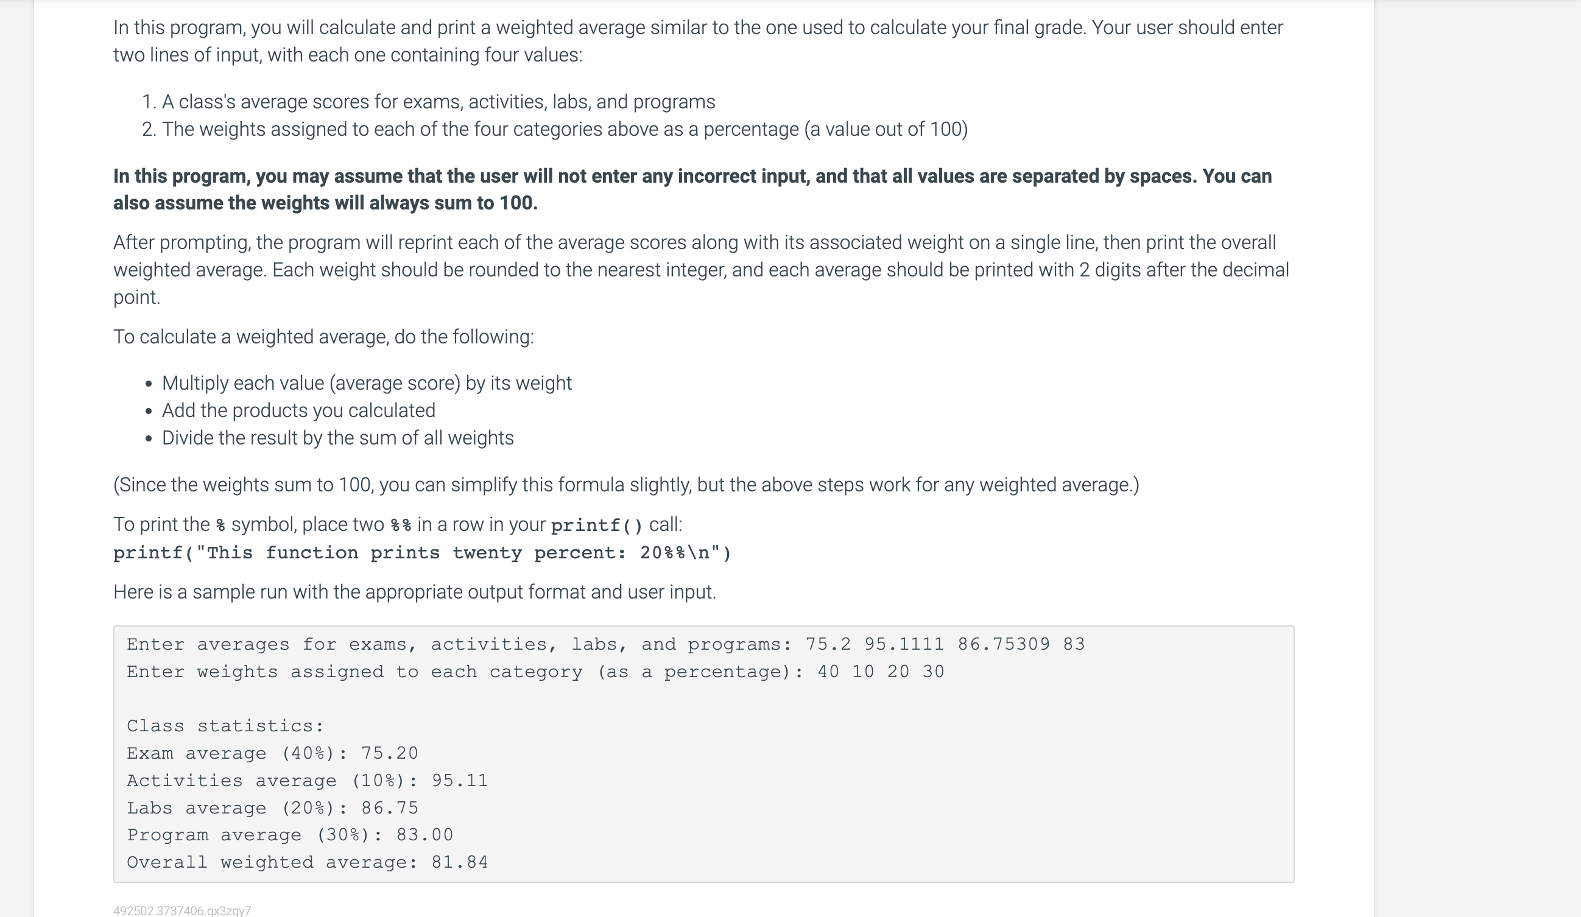
Task: Click the 'Exam average (40%): 75.20' line
Action: [x=272, y=753]
